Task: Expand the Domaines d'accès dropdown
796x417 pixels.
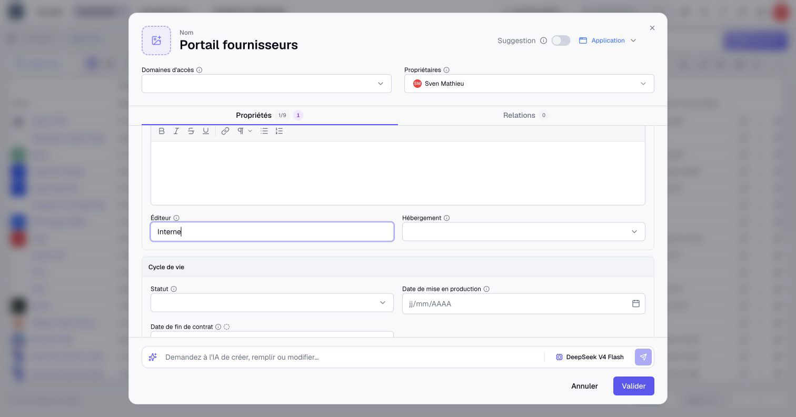Action: tap(266, 84)
